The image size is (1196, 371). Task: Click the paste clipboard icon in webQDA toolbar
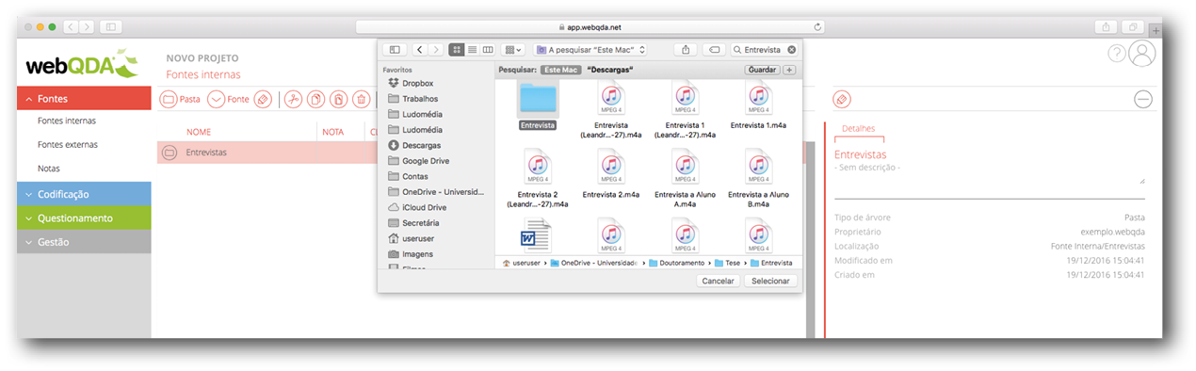[x=339, y=99]
